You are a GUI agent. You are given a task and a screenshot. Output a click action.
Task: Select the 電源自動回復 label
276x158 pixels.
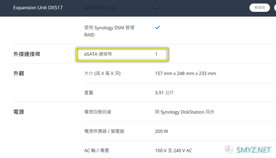tap(98, 112)
